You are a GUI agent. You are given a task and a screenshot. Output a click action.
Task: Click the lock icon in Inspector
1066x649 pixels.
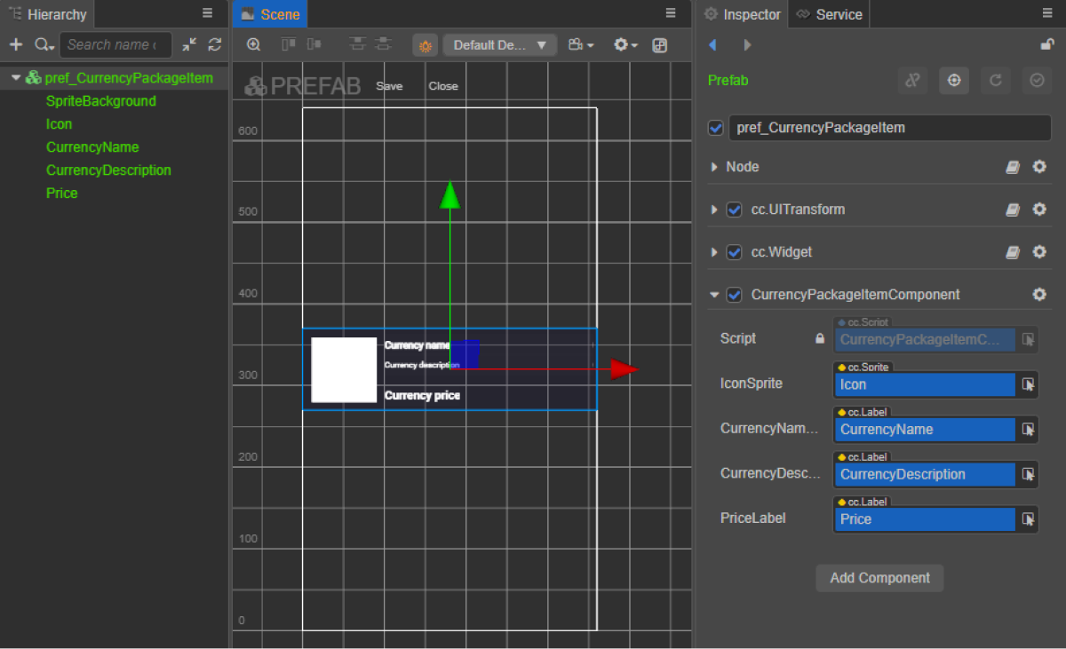click(1047, 45)
